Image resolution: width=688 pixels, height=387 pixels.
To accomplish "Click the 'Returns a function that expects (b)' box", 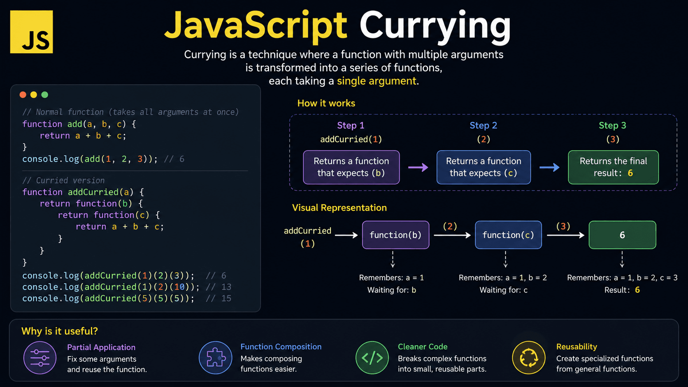I will point(351,167).
